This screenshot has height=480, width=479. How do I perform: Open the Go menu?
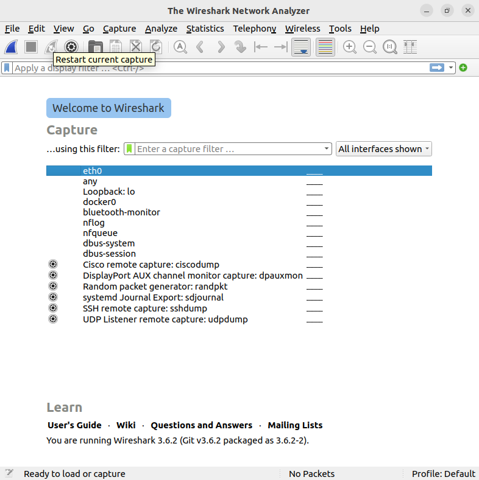pos(88,29)
